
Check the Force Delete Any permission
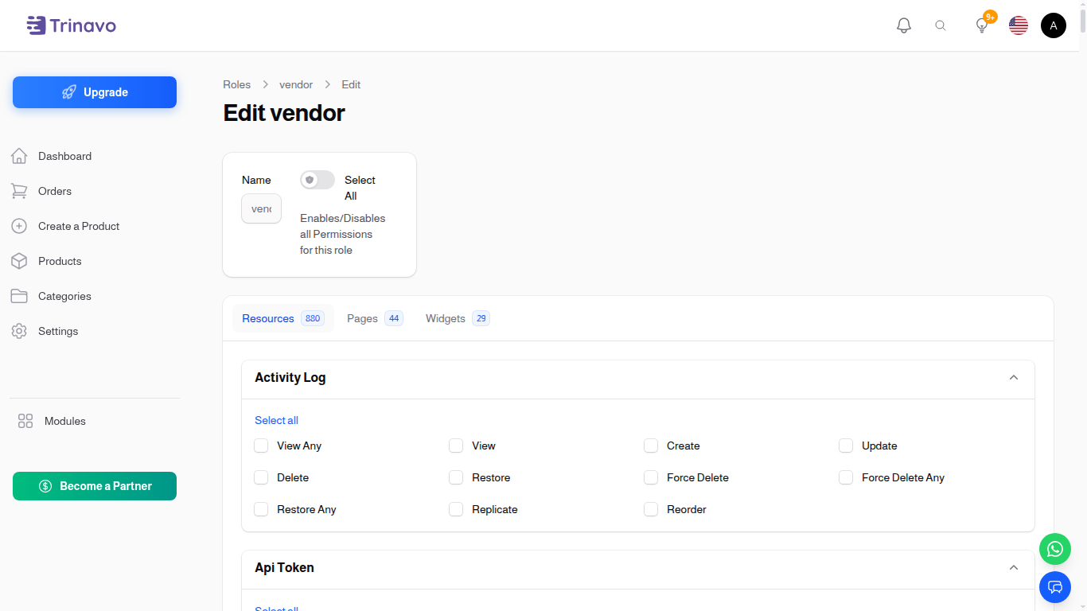point(846,477)
